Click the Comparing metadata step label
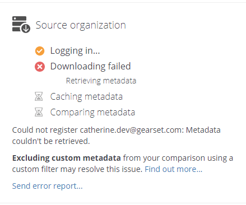This screenshot has width=246, height=205. click(x=92, y=113)
